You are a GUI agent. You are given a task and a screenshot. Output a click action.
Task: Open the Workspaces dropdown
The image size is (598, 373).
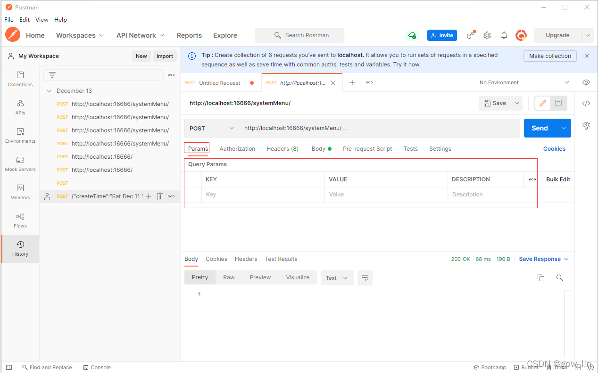(80, 35)
